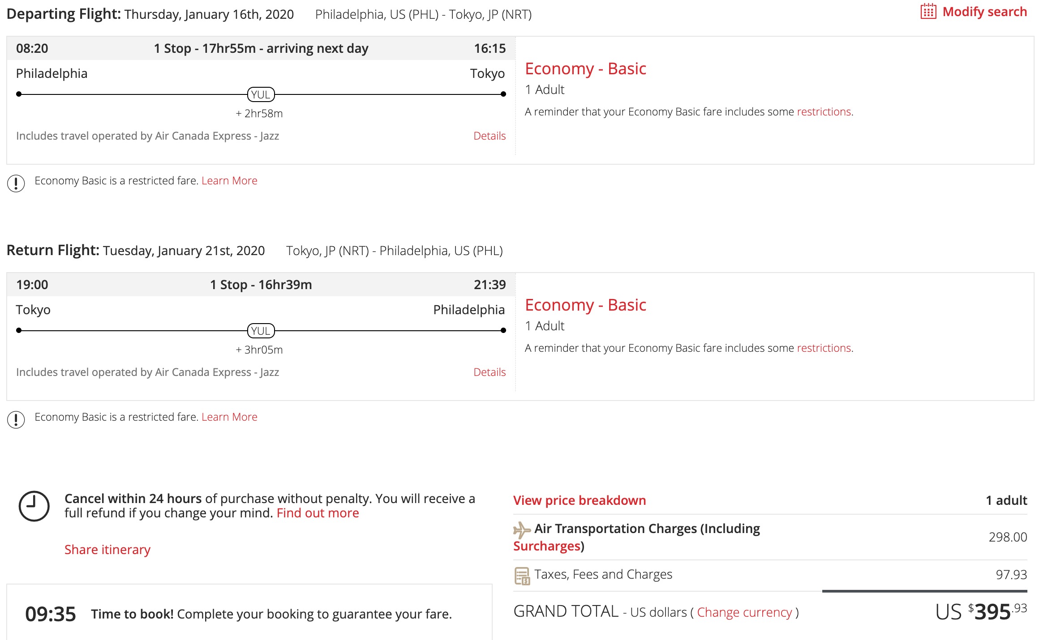Click the return flight YUL stopover badge

(261, 331)
